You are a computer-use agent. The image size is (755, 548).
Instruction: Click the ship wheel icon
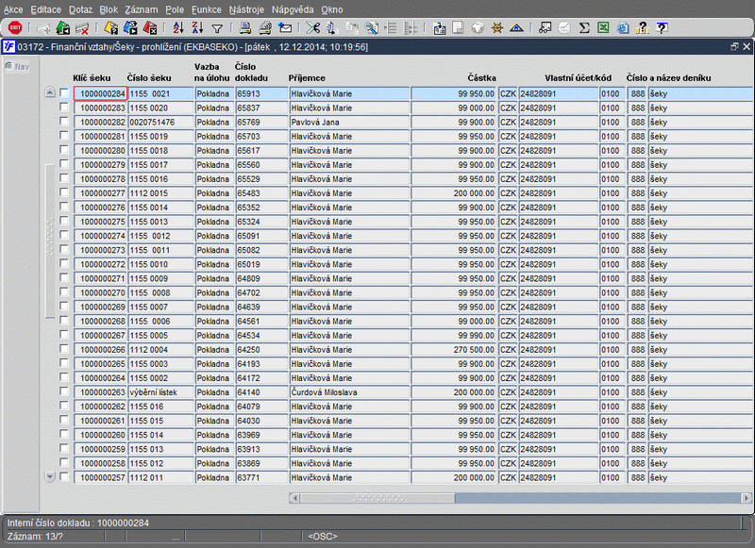click(497, 28)
